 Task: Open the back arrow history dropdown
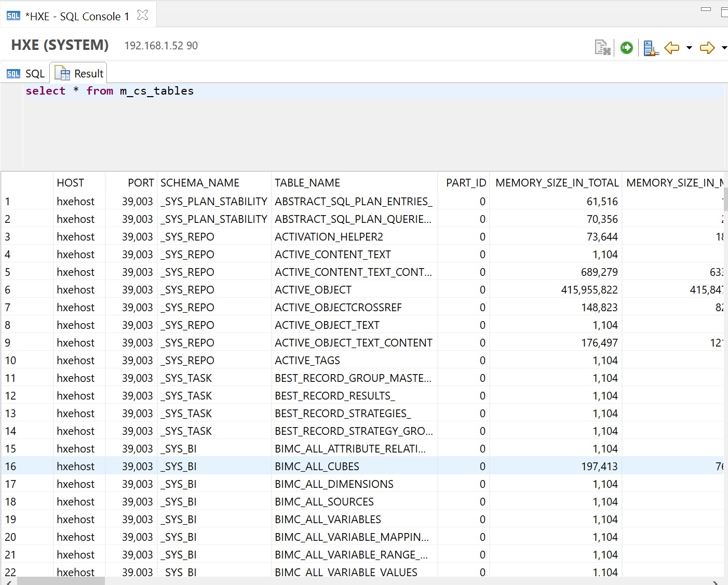(x=689, y=48)
